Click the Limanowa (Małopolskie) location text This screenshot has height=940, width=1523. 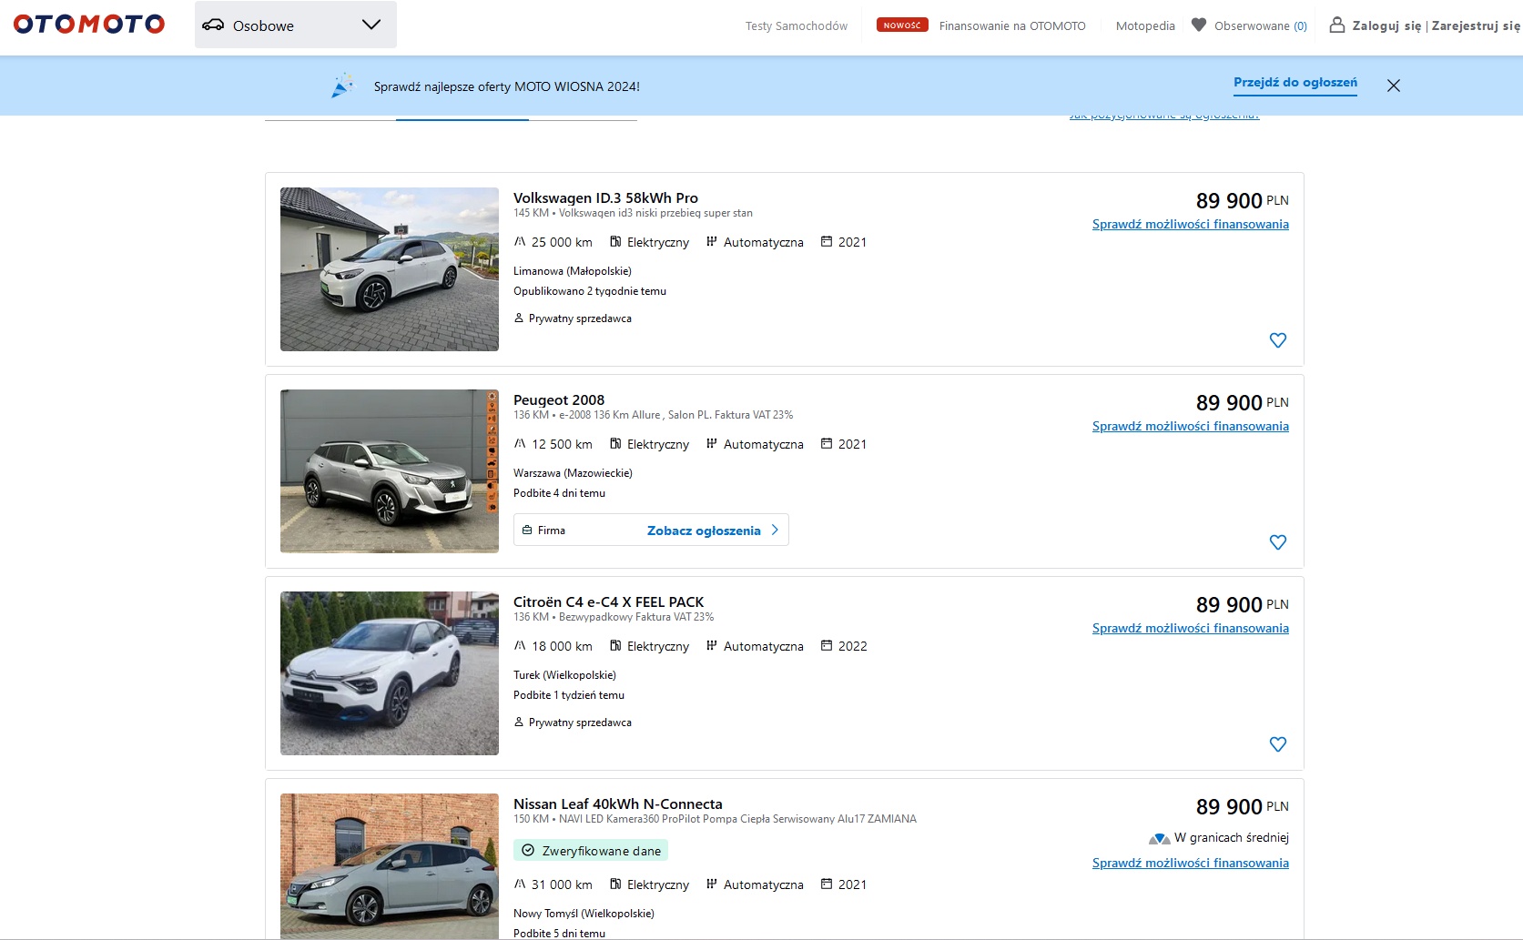573,271
